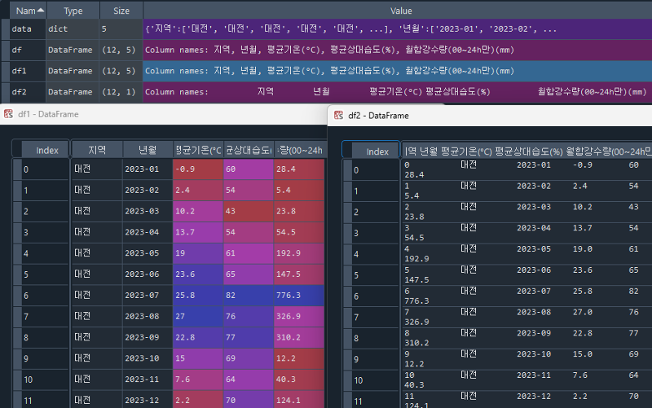This screenshot has height=408, width=652.
Task: Select cell 12.2 in df1 table
Action: (x=299, y=358)
